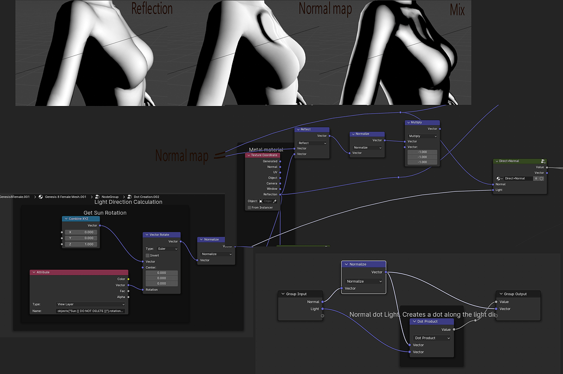Collapse the Reflect node
Image resolution: width=563 pixels, height=374 pixels.
click(298, 129)
